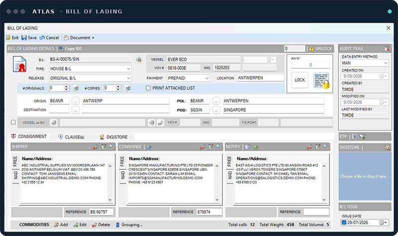Click the CONSIGNEE blue star icon
The width and height of the screenshot is (398, 236).
(149, 147)
